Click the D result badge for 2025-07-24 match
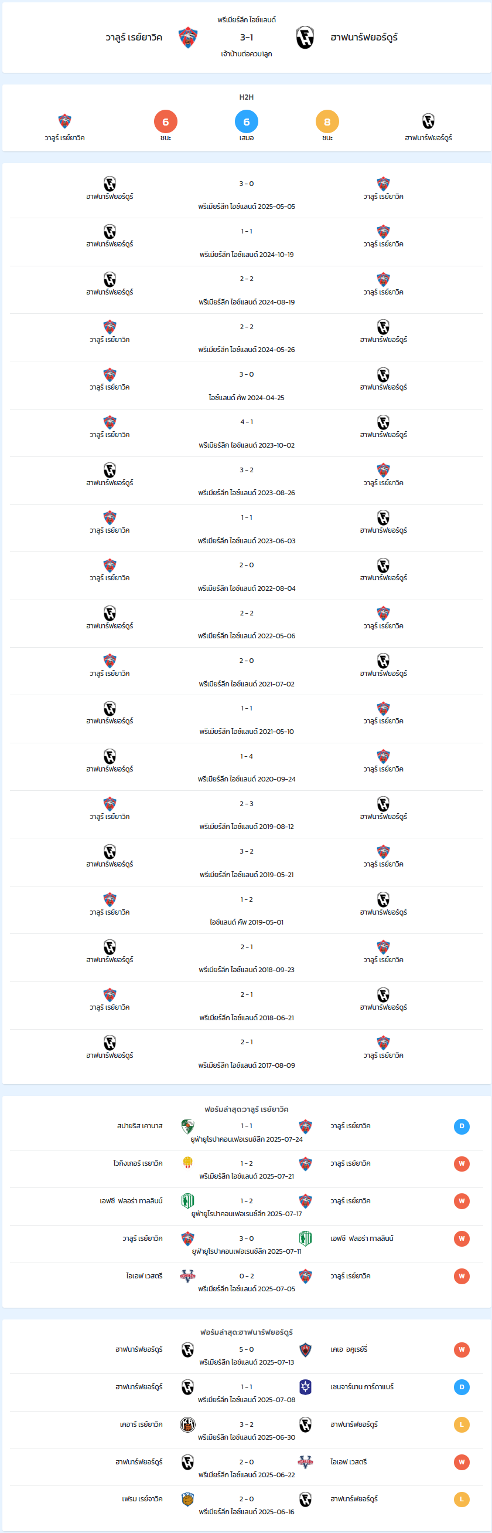The height and width of the screenshot is (1533, 492). 462,1126
